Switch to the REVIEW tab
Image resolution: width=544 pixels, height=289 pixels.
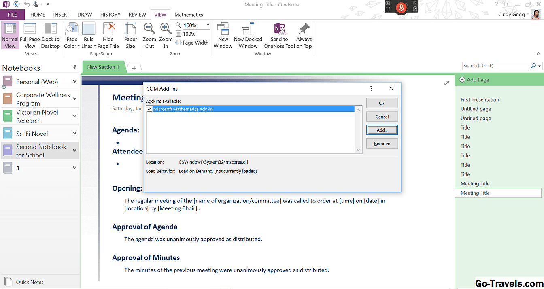[x=137, y=15]
